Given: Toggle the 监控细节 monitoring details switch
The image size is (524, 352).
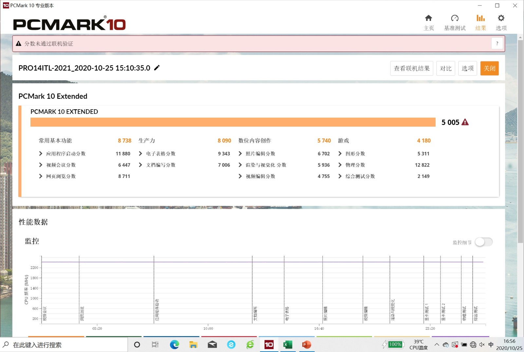Looking at the screenshot, I should click(484, 242).
